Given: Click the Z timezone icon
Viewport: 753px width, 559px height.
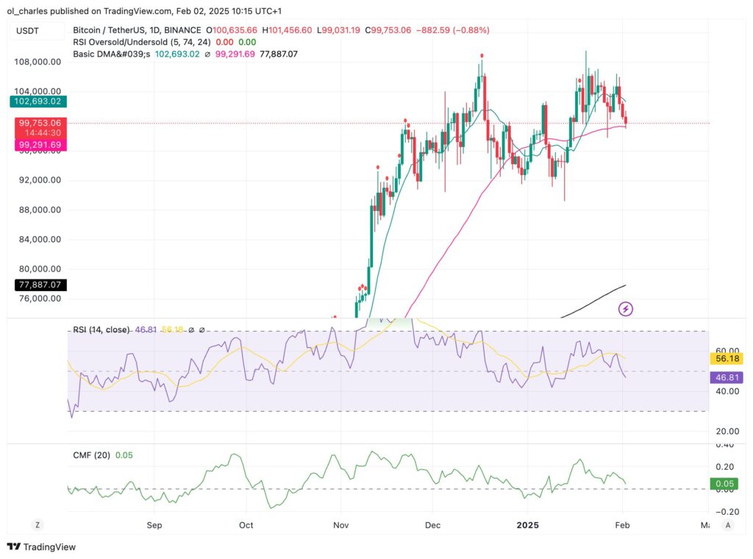Looking at the screenshot, I should click(x=35, y=525).
